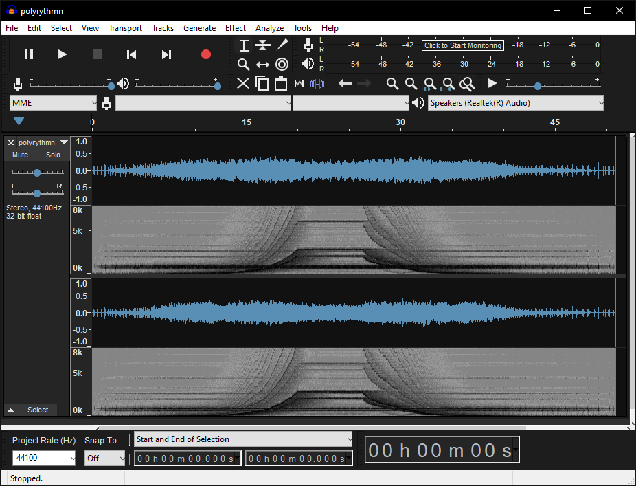
Task: Click the Zoom In magnifier icon
Action: 392,84
